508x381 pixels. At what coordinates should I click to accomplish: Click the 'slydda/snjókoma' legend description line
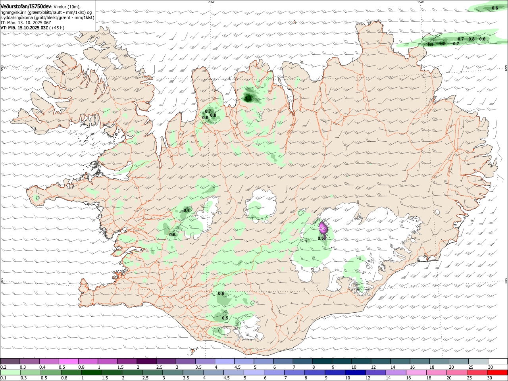pos(47,17)
